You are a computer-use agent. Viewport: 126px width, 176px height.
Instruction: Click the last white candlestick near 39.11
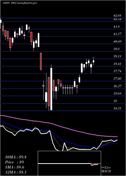93,61
